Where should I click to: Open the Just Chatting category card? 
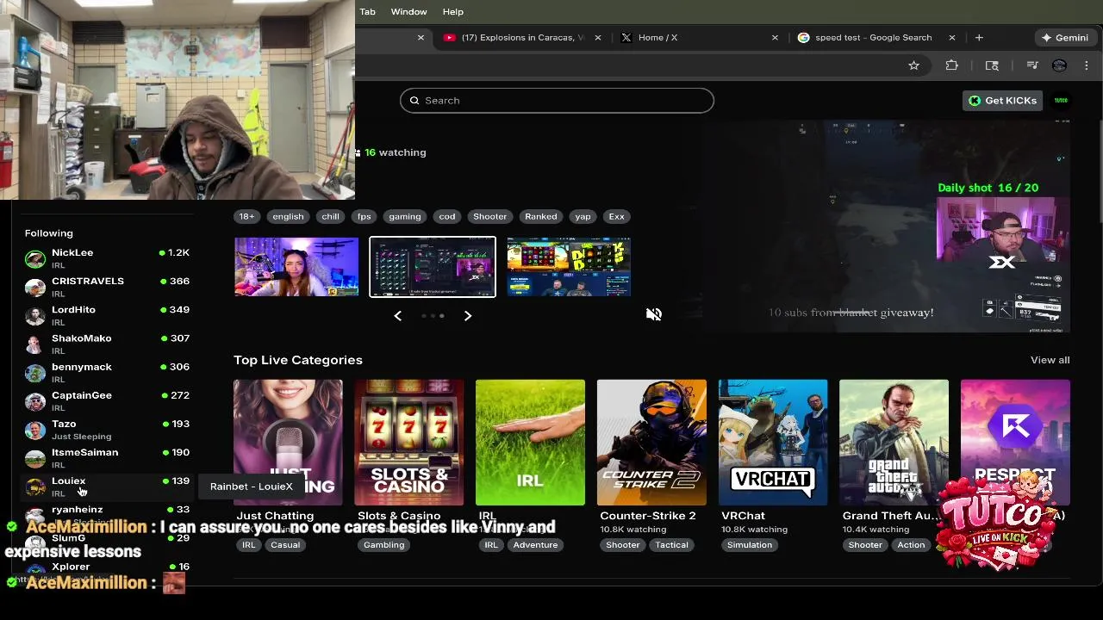click(x=288, y=443)
